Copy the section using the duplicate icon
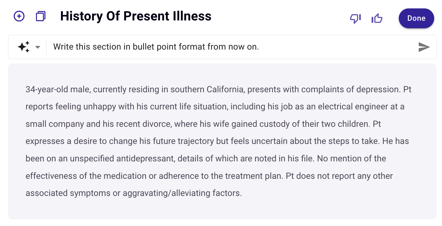Viewport: 442px width, 226px height. [41, 16]
